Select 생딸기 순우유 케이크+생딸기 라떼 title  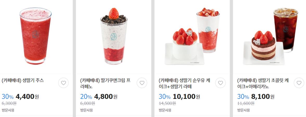(184, 83)
